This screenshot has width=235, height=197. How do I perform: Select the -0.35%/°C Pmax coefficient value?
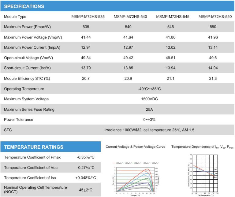[x=86, y=158]
